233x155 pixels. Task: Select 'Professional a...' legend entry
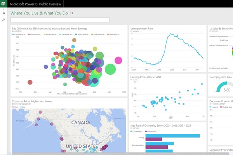pyautogui.click(x=98, y=34)
